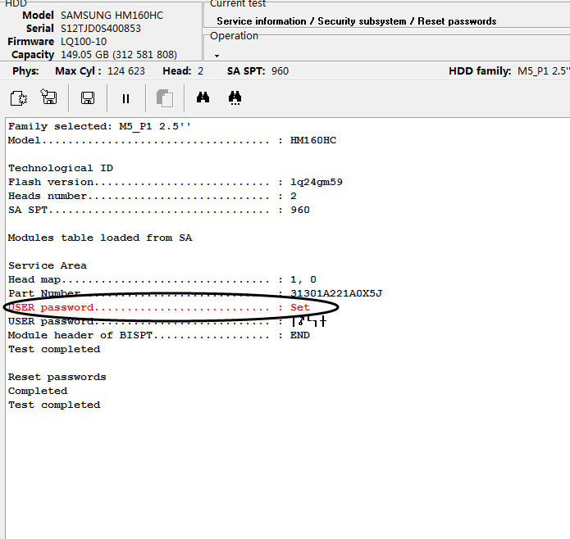This screenshot has height=539, width=570.
Task: Click the Reset passwords log line
Action: point(57,377)
